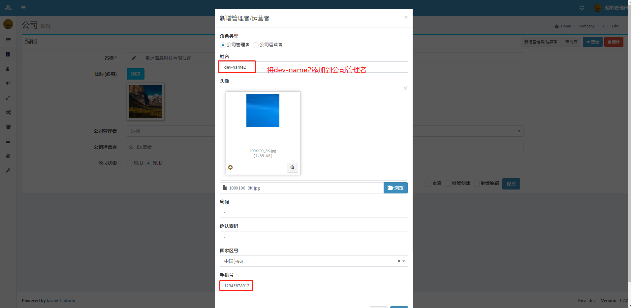Image resolution: width=631 pixels, height=308 pixels.
Task: Open the three-bars icon in lower sidebar
Action: [8, 141]
